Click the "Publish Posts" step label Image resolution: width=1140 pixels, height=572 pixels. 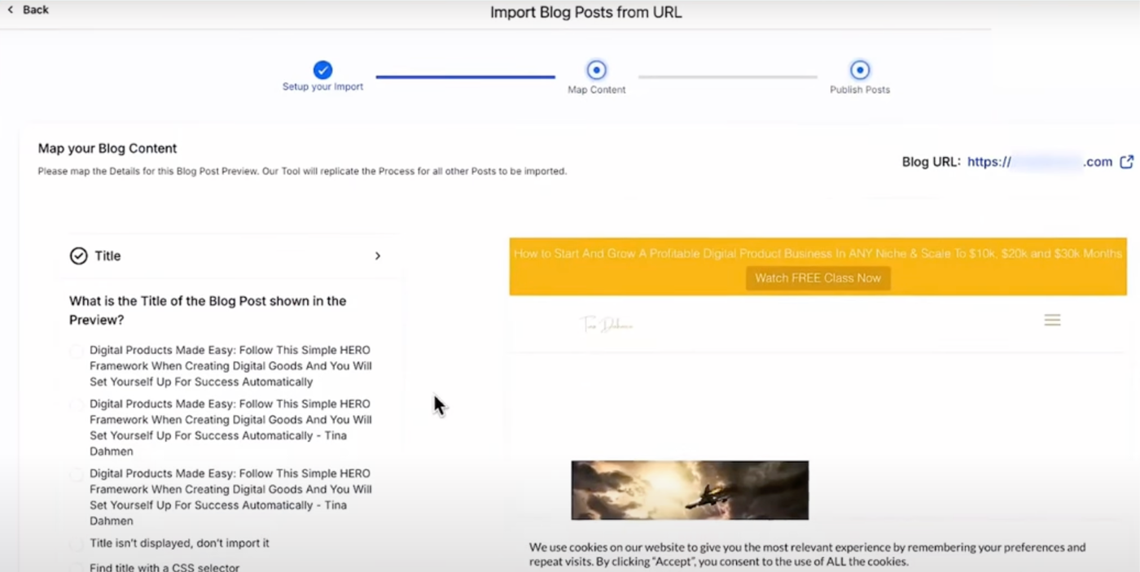[859, 90]
